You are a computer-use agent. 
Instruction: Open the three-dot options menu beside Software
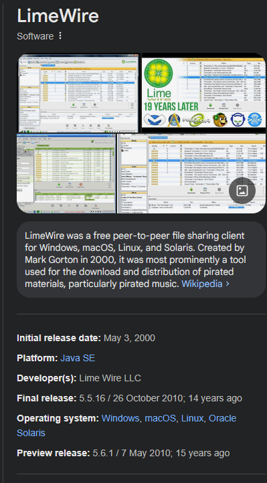click(x=60, y=36)
